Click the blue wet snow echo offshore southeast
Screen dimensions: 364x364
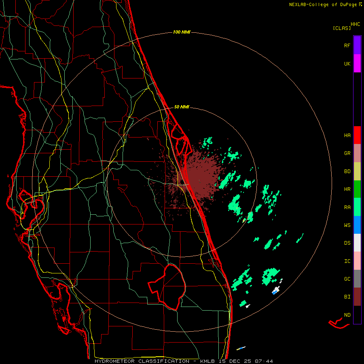pyautogui.click(x=275, y=292)
